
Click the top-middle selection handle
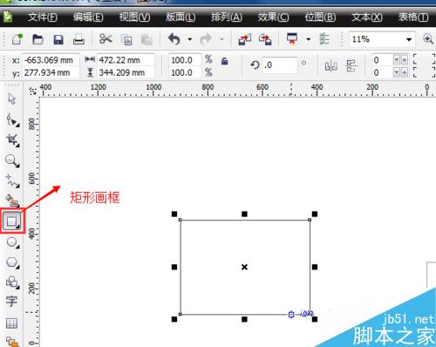[244, 214]
